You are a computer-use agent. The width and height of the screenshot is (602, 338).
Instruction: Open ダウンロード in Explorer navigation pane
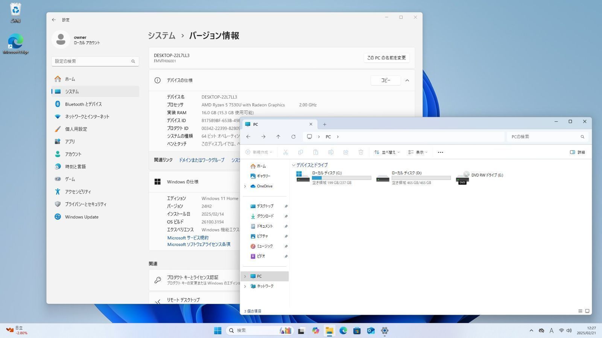[265, 216]
